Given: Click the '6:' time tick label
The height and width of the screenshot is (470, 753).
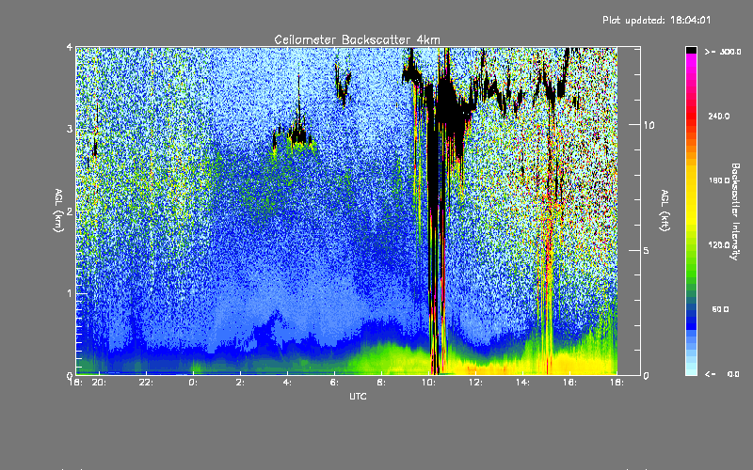Looking at the screenshot, I should [x=334, y=383].
